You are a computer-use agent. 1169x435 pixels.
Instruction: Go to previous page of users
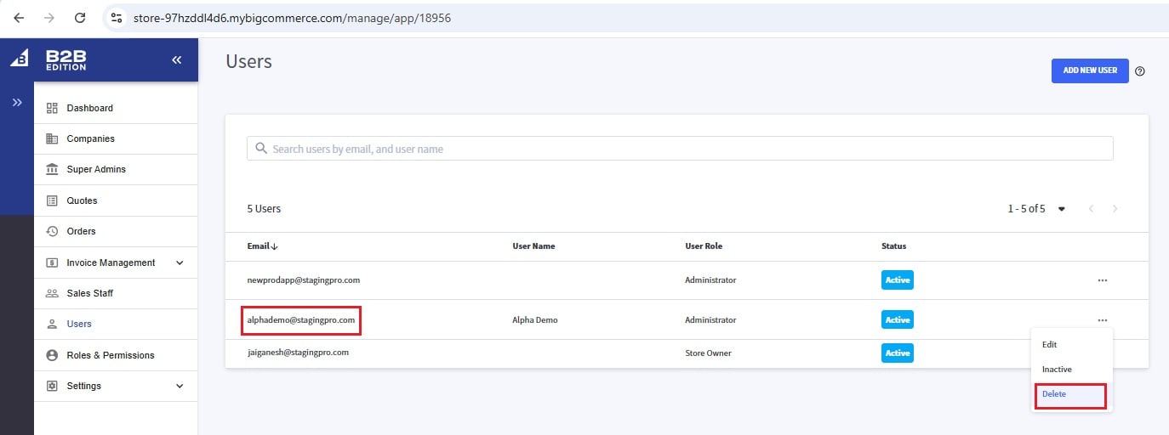tap(1090, 209)
